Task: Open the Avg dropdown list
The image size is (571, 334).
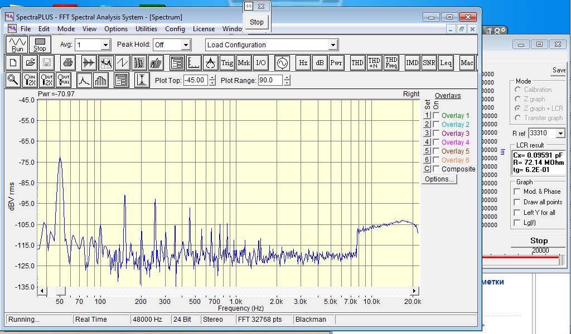Action: [x=105, y=45]
